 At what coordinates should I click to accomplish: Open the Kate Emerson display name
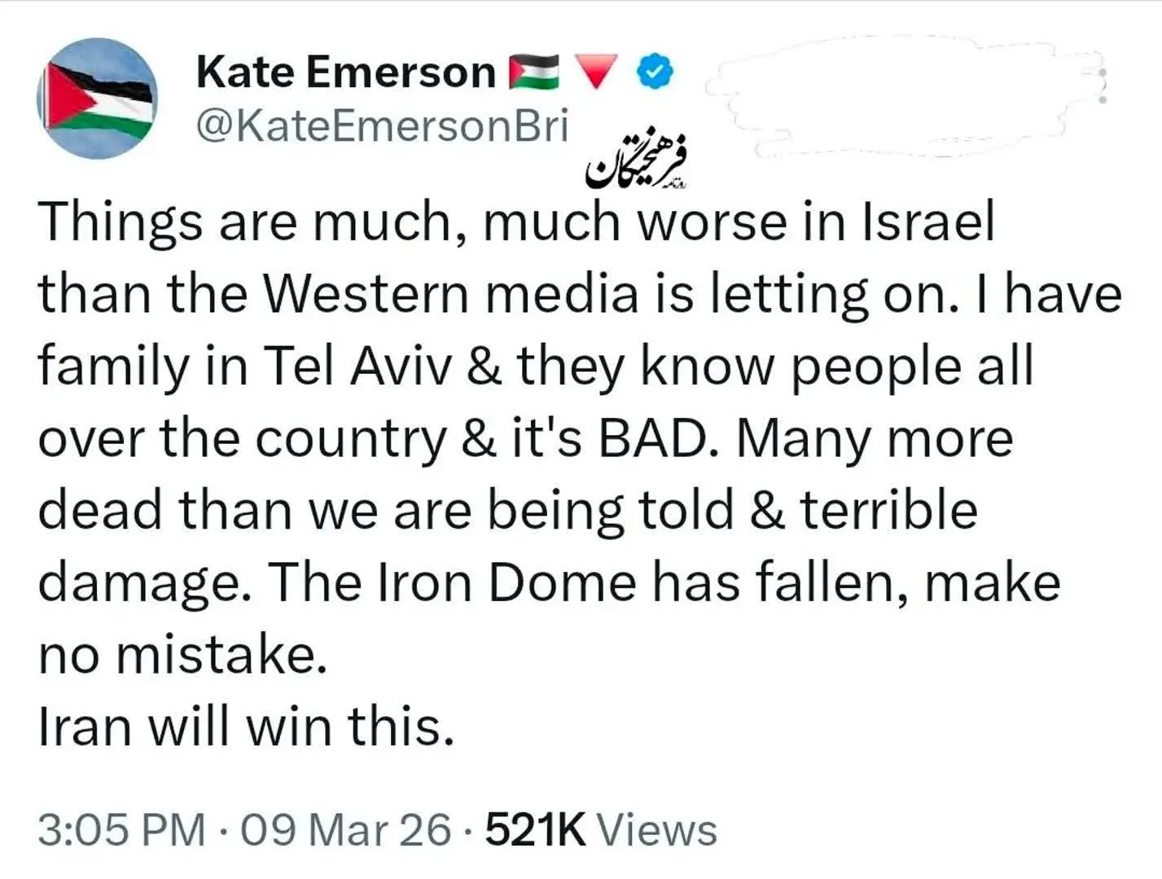346,73
